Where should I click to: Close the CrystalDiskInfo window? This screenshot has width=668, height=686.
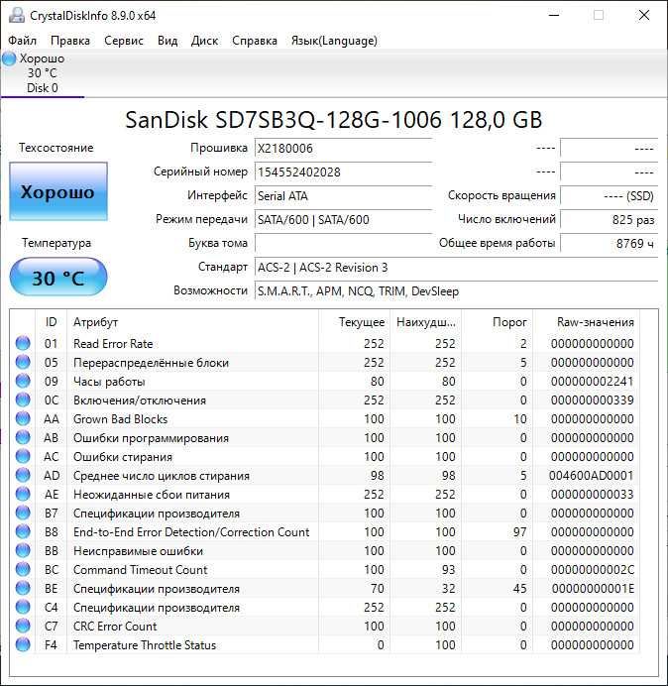click(x=644, y=15)
